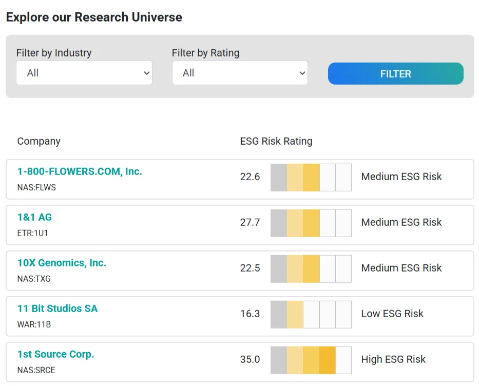Open the 11 Bit Studios SA company link
The width and height of the screenshot is (479, 386).
(58, 308)
